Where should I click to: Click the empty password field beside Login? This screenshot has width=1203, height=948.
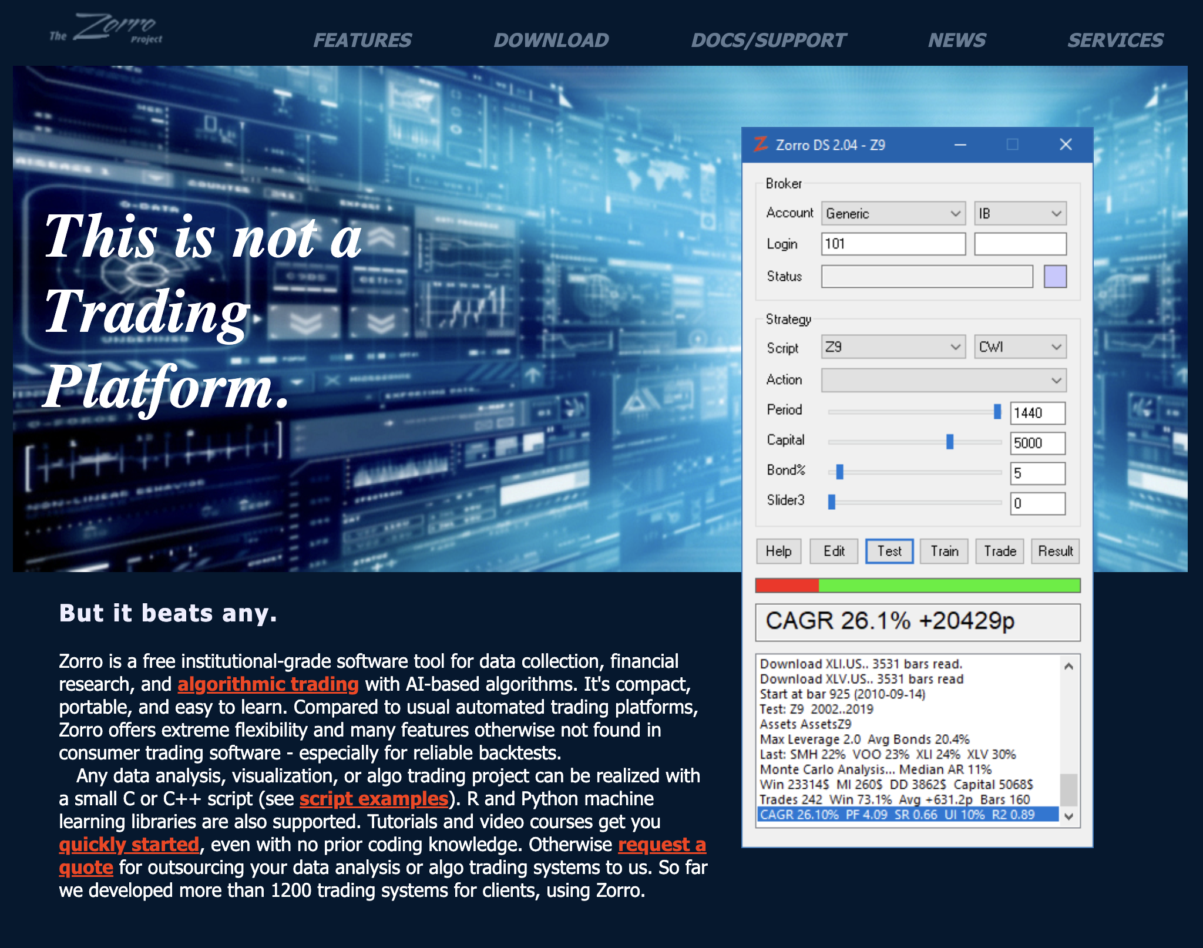pyautogui.click(x=1020, y=244)
